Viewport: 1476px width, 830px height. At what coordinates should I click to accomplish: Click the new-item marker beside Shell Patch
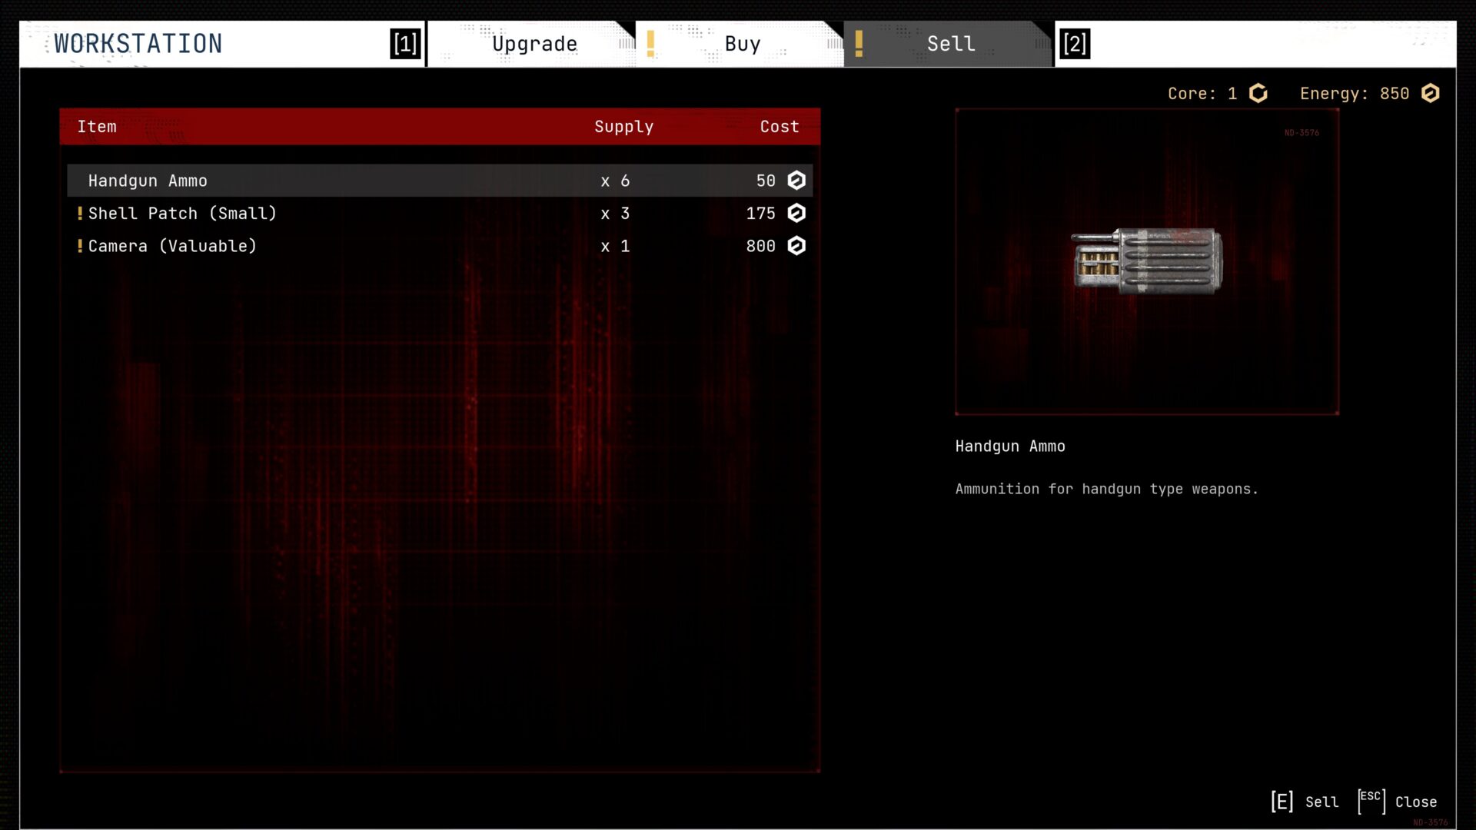pos(80,213)
